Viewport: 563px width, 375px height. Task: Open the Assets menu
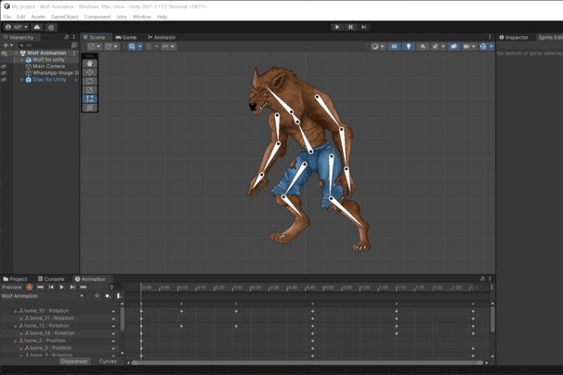pos(38,17)
